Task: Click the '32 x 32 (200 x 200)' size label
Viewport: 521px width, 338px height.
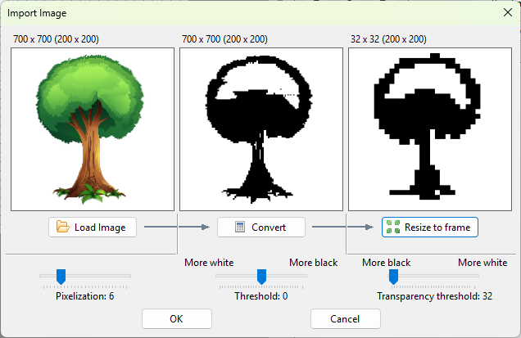Action: pos(388,39)
